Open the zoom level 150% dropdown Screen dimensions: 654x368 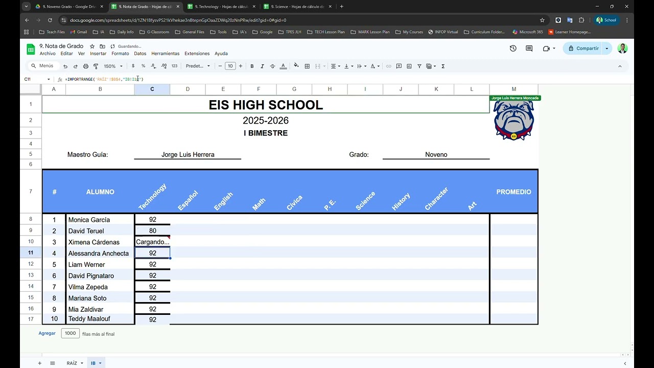coord(113,66)
